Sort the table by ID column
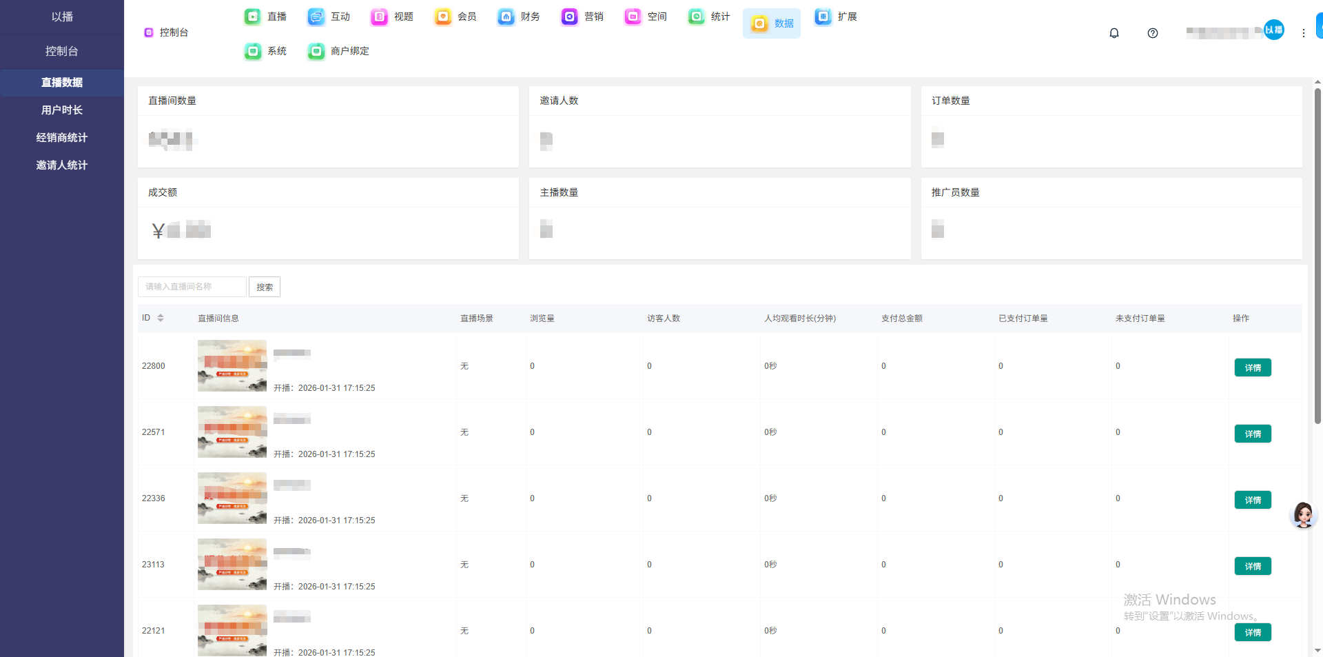The height and width of the screenshot is (657, 1323). coord(161,318)
